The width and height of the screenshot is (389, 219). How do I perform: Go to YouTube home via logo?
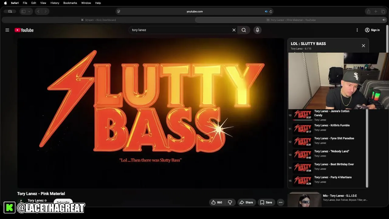point(24,30)
